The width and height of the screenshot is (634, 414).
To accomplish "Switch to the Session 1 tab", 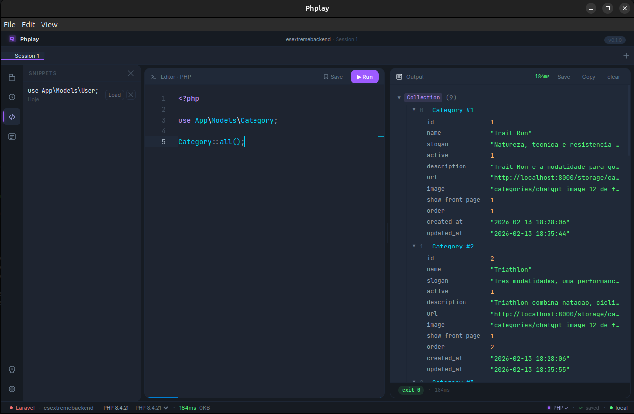I will tap(27, 56).
